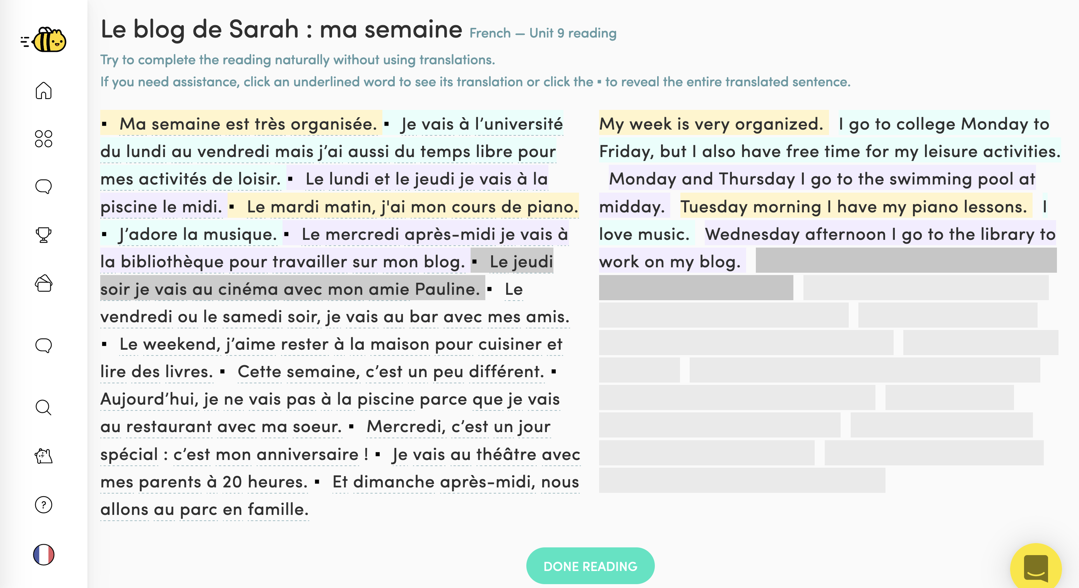Viewport: 1079px width, 588px height.
Task: Open the four-circles grid icon in sidebar
Action: pos(44,138)
